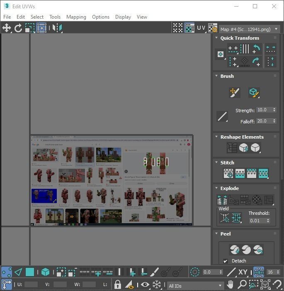The height and width of the screenshot is (291, 284).
Task: Click Straighten Selection in Reshape Elements
Action: [x=232, y=148]
